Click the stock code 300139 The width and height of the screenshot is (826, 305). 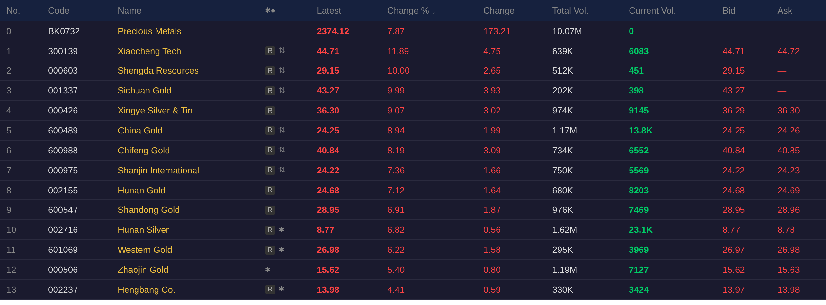(63, 51)
